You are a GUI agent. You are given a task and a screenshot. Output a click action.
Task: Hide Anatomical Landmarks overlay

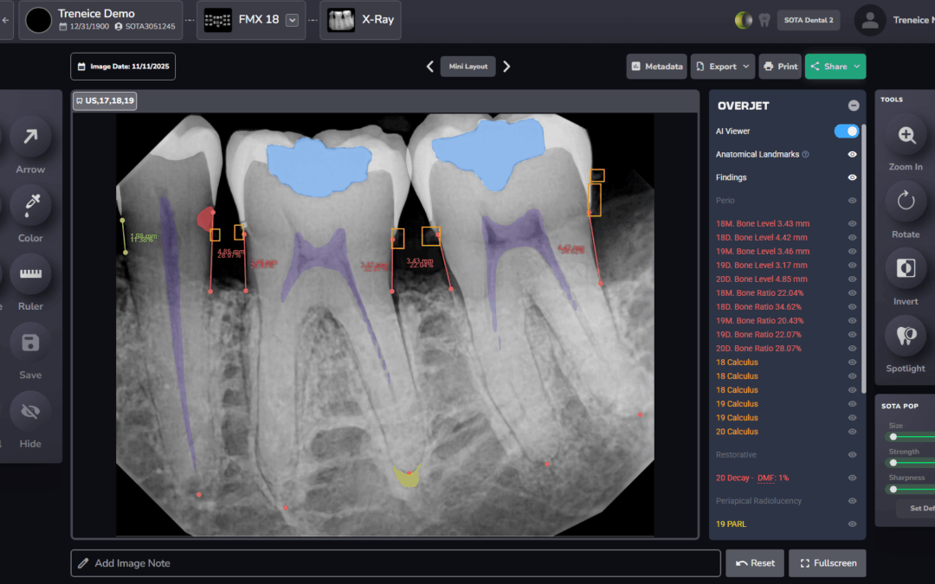(x=852, y=154)
